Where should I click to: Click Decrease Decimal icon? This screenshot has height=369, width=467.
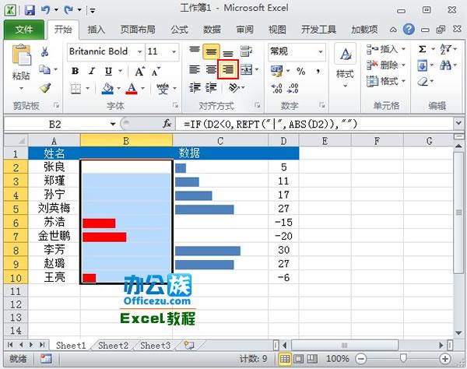293,88
